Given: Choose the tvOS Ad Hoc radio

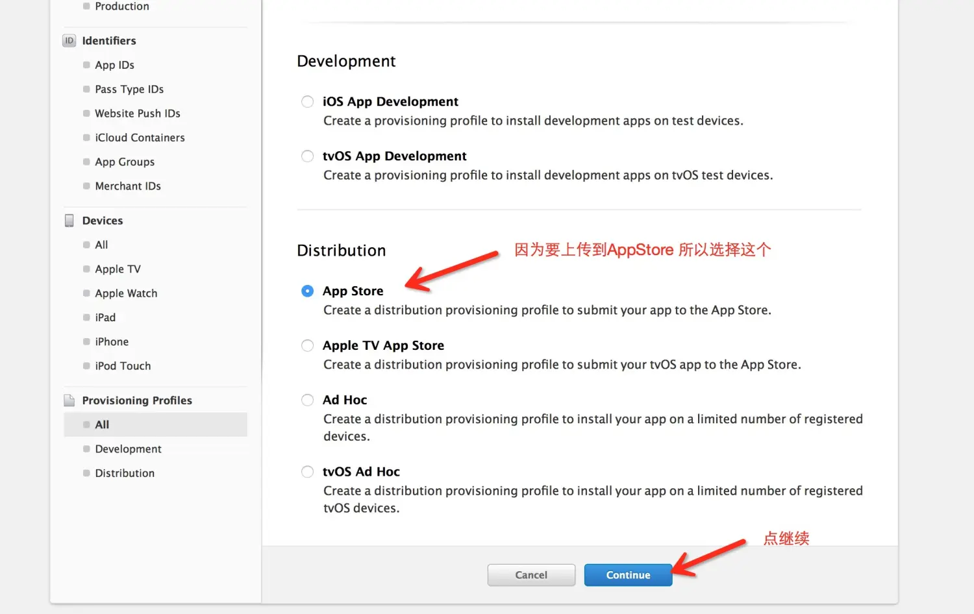Looking at the screenshot, I should tap(307, 472).
